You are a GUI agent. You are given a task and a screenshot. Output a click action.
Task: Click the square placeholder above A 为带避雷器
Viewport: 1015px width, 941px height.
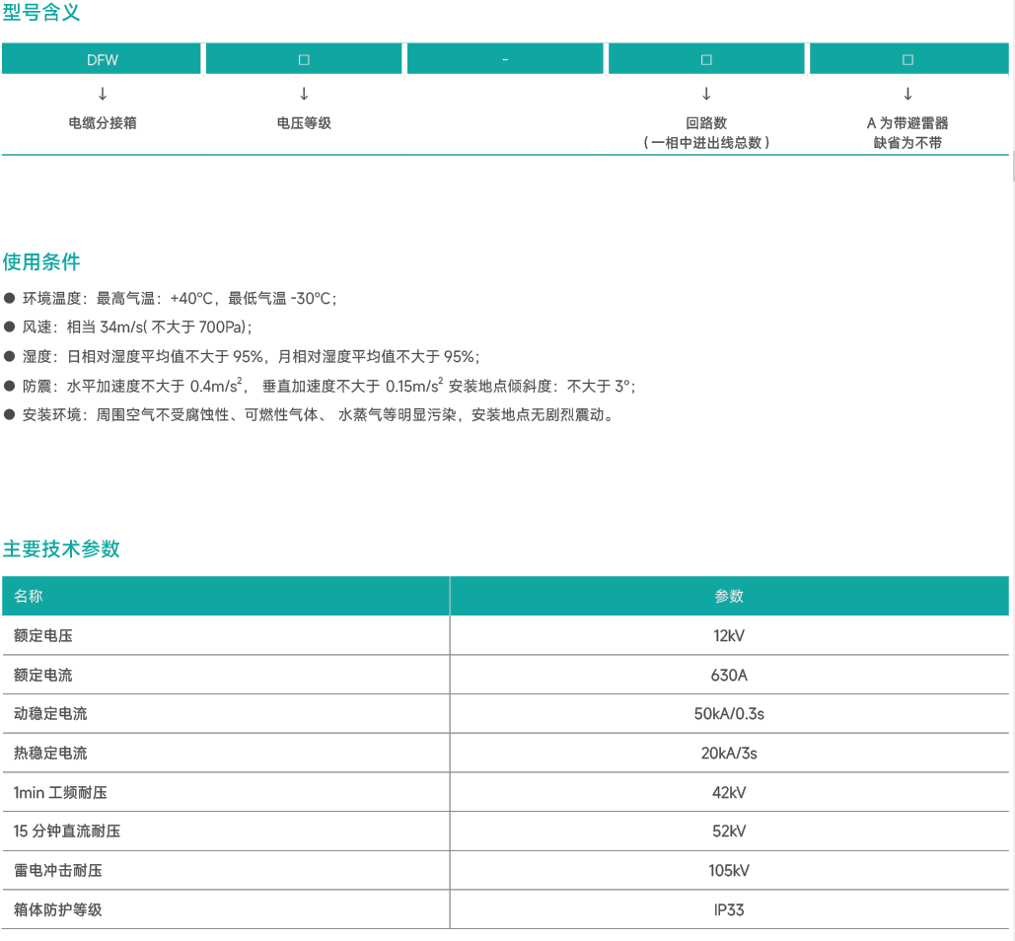pyautogui.click(x=907, y=60)
